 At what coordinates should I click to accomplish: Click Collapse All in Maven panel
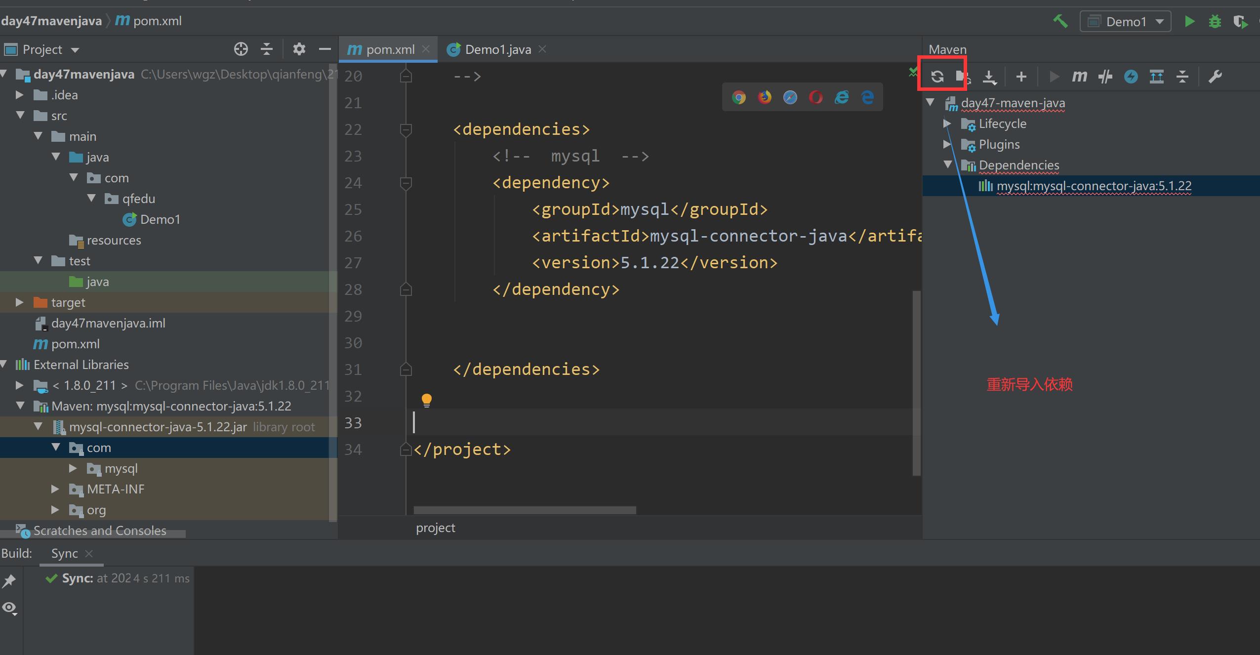(1182, 77)
